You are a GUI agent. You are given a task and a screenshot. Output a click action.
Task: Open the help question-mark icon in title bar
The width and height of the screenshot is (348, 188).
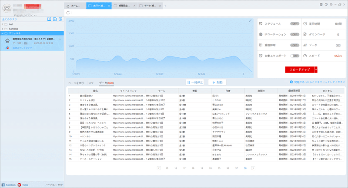[x=326, y=4]
